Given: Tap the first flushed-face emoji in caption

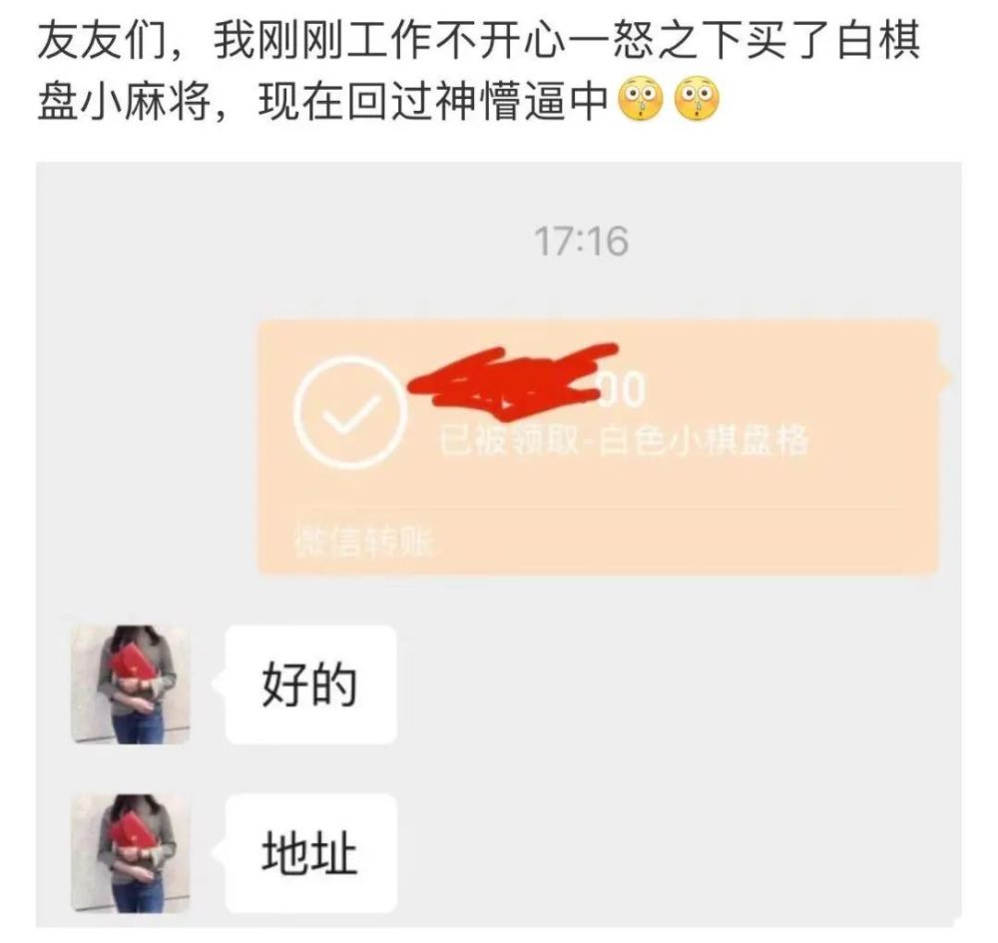Looking at the screenshot, I should [641, 101].
